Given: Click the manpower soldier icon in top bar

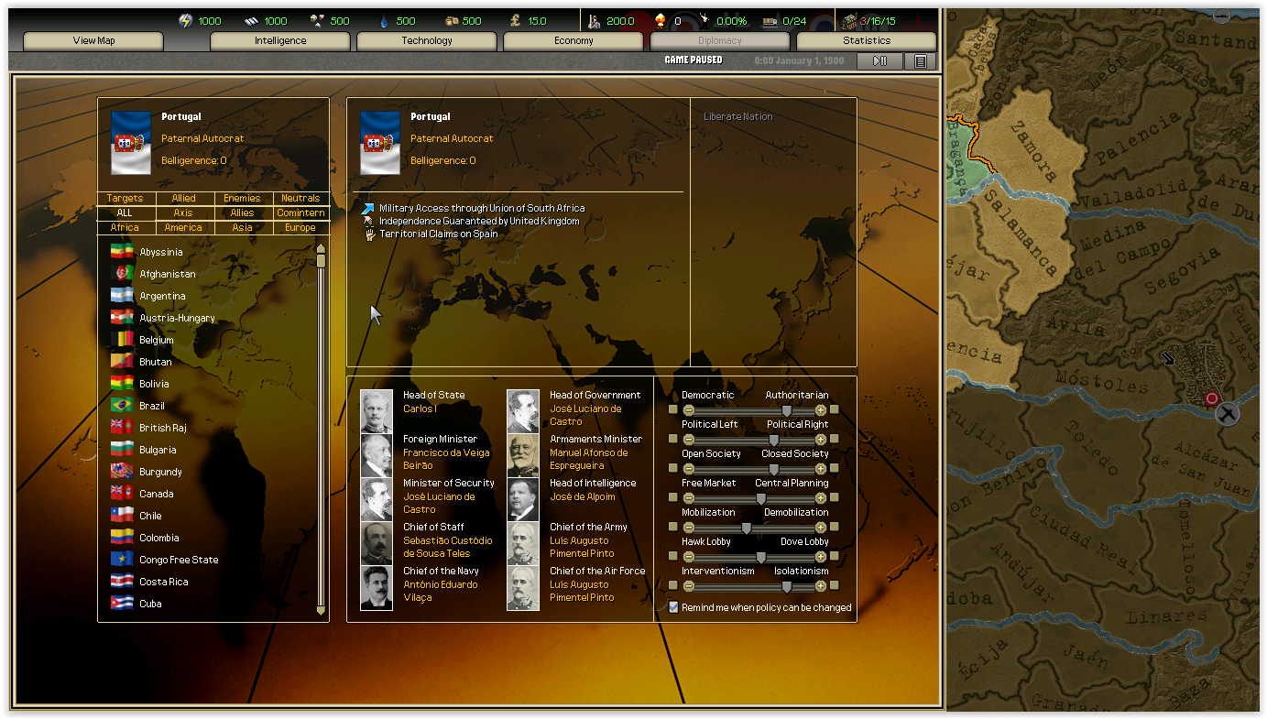Looking at the screenshot, I should 593,20.
